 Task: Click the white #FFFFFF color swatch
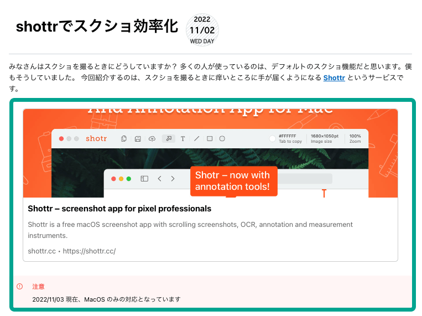[272, 139]
